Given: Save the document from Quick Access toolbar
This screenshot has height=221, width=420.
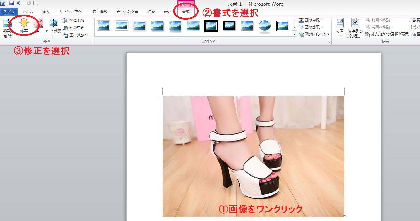Looking at the screenshot, I should [12, 3].
